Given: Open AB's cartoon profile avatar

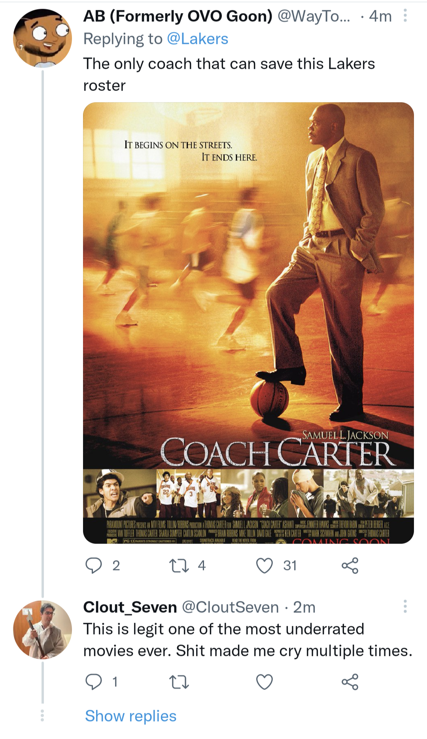Looking at the screenshot, I should (43, 38).
